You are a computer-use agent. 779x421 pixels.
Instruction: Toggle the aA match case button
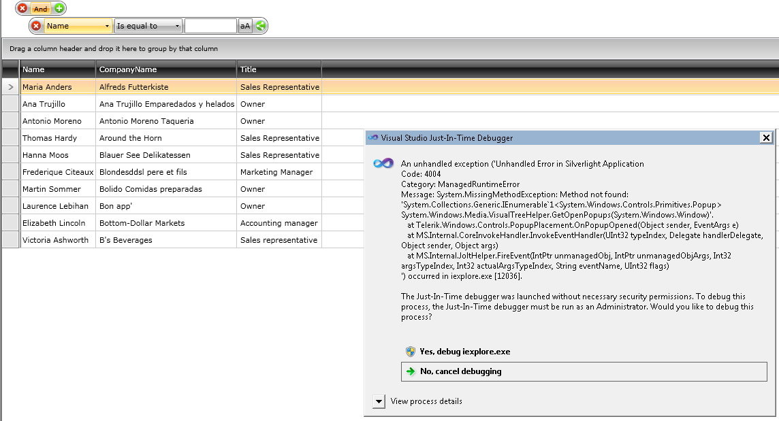[245, 26]
